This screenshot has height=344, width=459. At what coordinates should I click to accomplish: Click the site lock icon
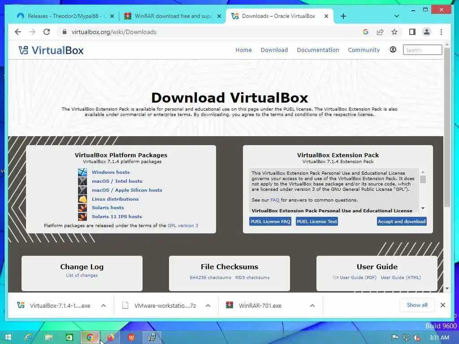pyautogui.click(x=65, y=32)
